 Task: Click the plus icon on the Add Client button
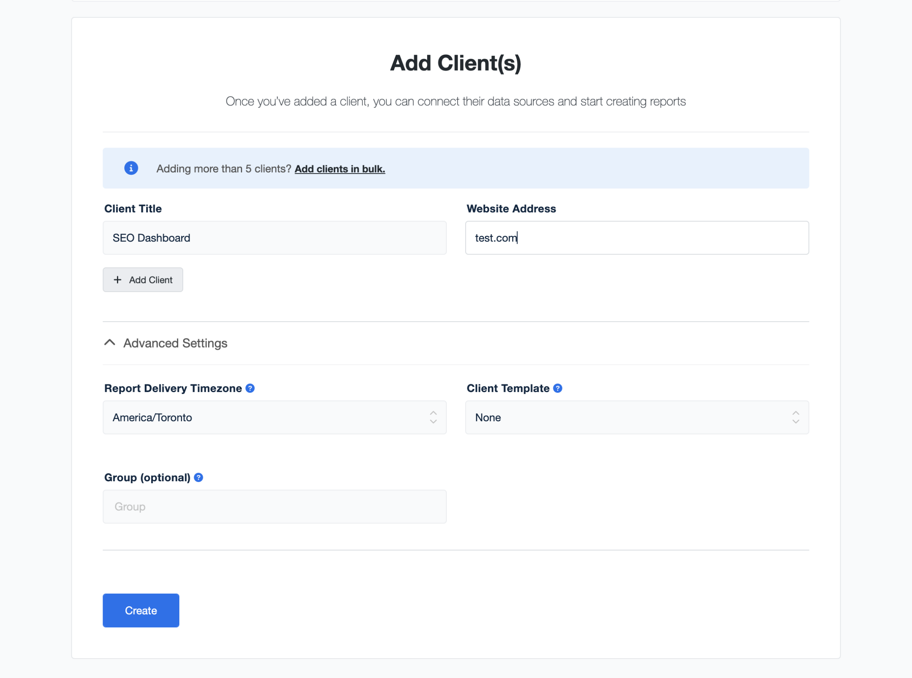click(117, 280)
